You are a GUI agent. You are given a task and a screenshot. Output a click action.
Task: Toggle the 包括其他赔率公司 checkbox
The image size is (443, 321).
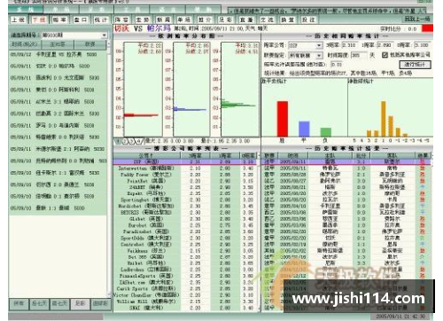pyautogui.click(x=385, y=55)
